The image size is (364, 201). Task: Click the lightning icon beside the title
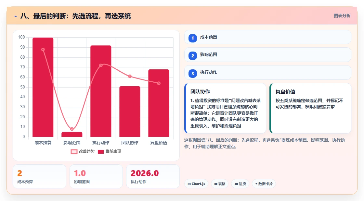16,16
